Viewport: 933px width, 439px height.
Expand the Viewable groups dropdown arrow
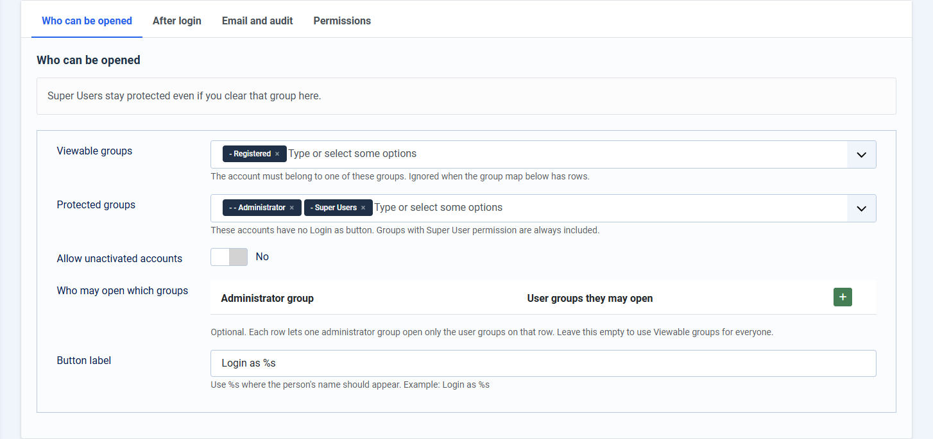862,154
